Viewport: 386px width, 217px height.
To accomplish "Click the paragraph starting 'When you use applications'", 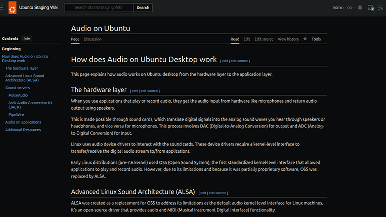I will [x=194, y=104].
